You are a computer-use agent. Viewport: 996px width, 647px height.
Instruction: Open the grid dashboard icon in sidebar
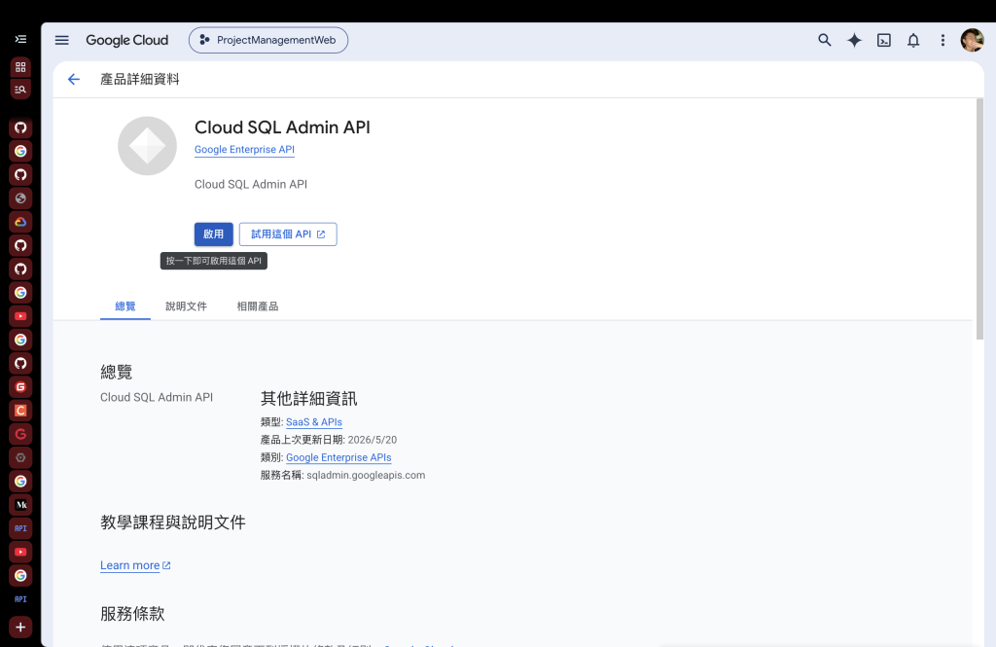pyautogui.click(x=20, y=67)
